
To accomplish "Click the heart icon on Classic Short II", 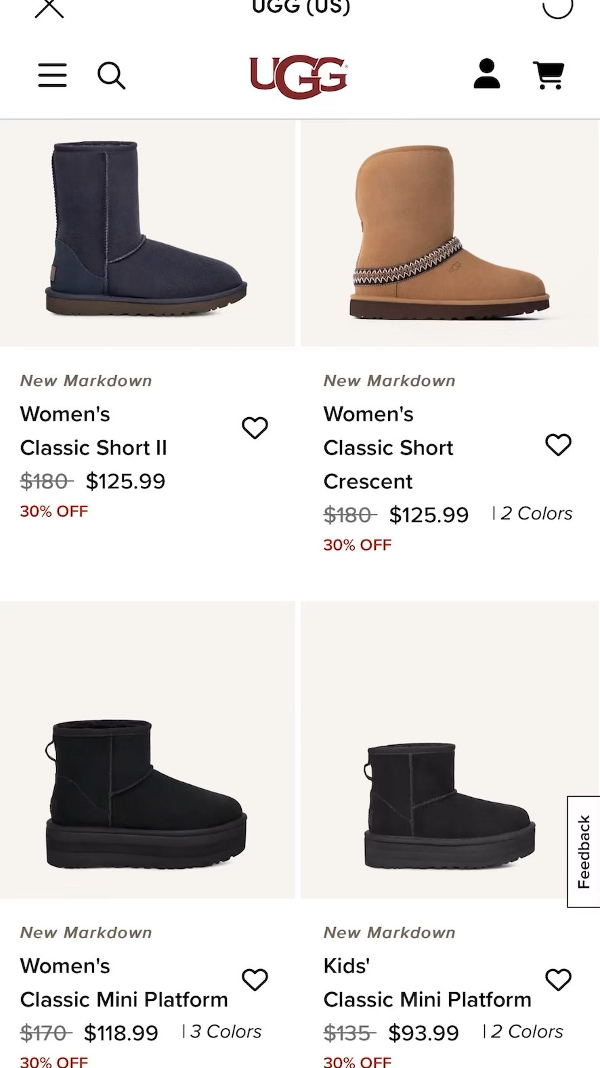I will coord(255,428).
